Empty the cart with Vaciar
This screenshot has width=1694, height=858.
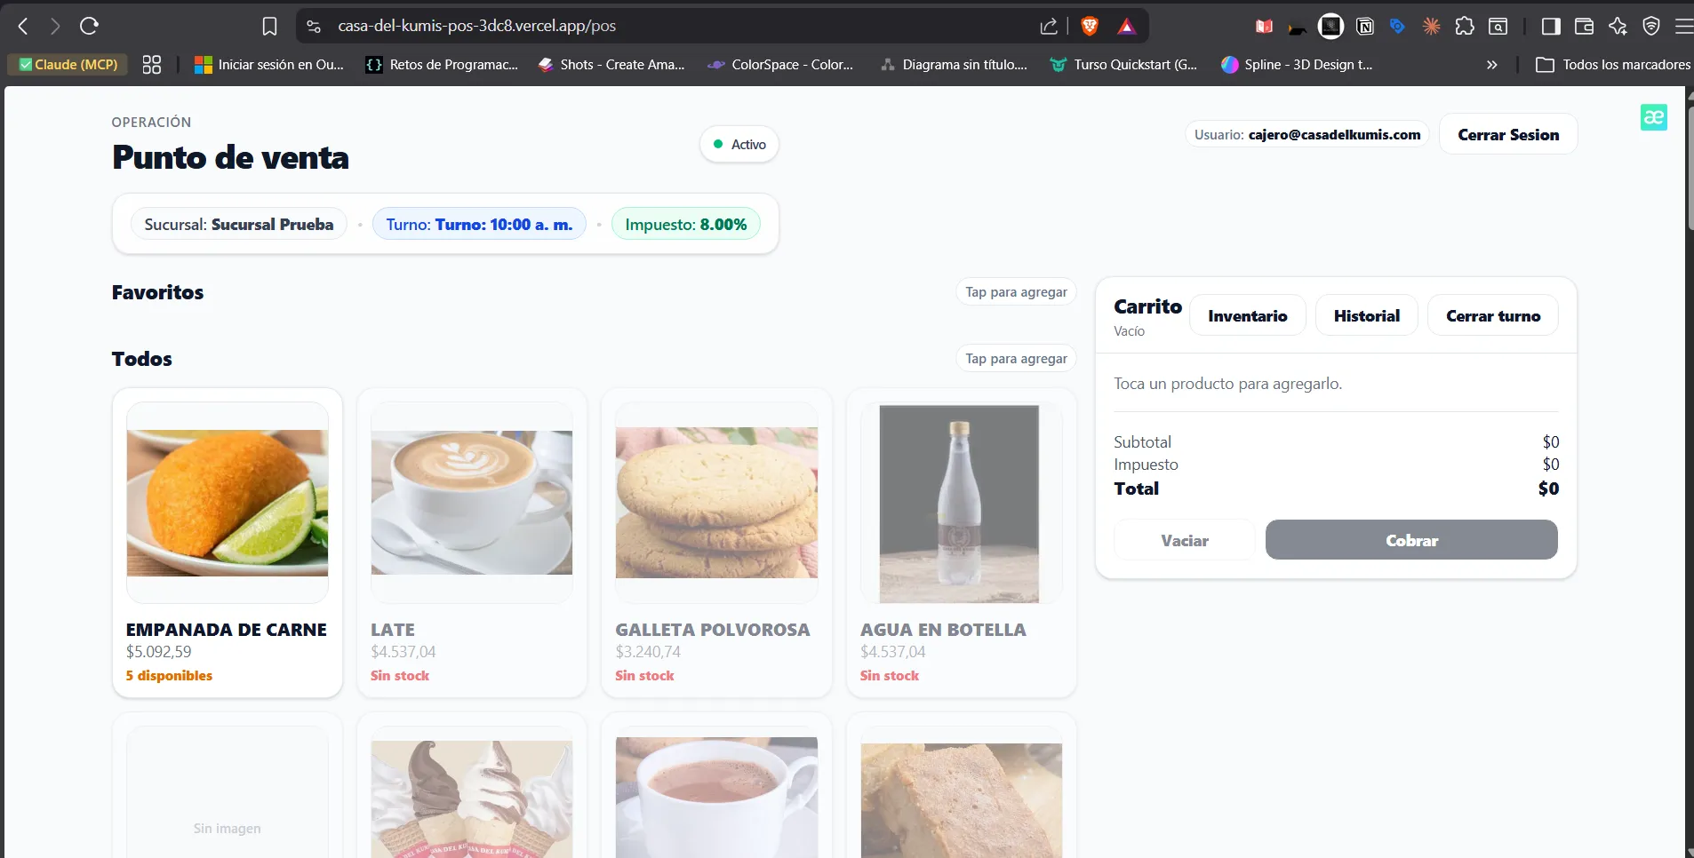(x=1185, y=540)
